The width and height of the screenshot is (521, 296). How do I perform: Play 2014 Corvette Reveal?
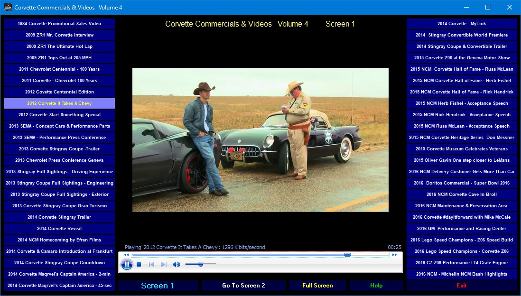click(59, 228)
